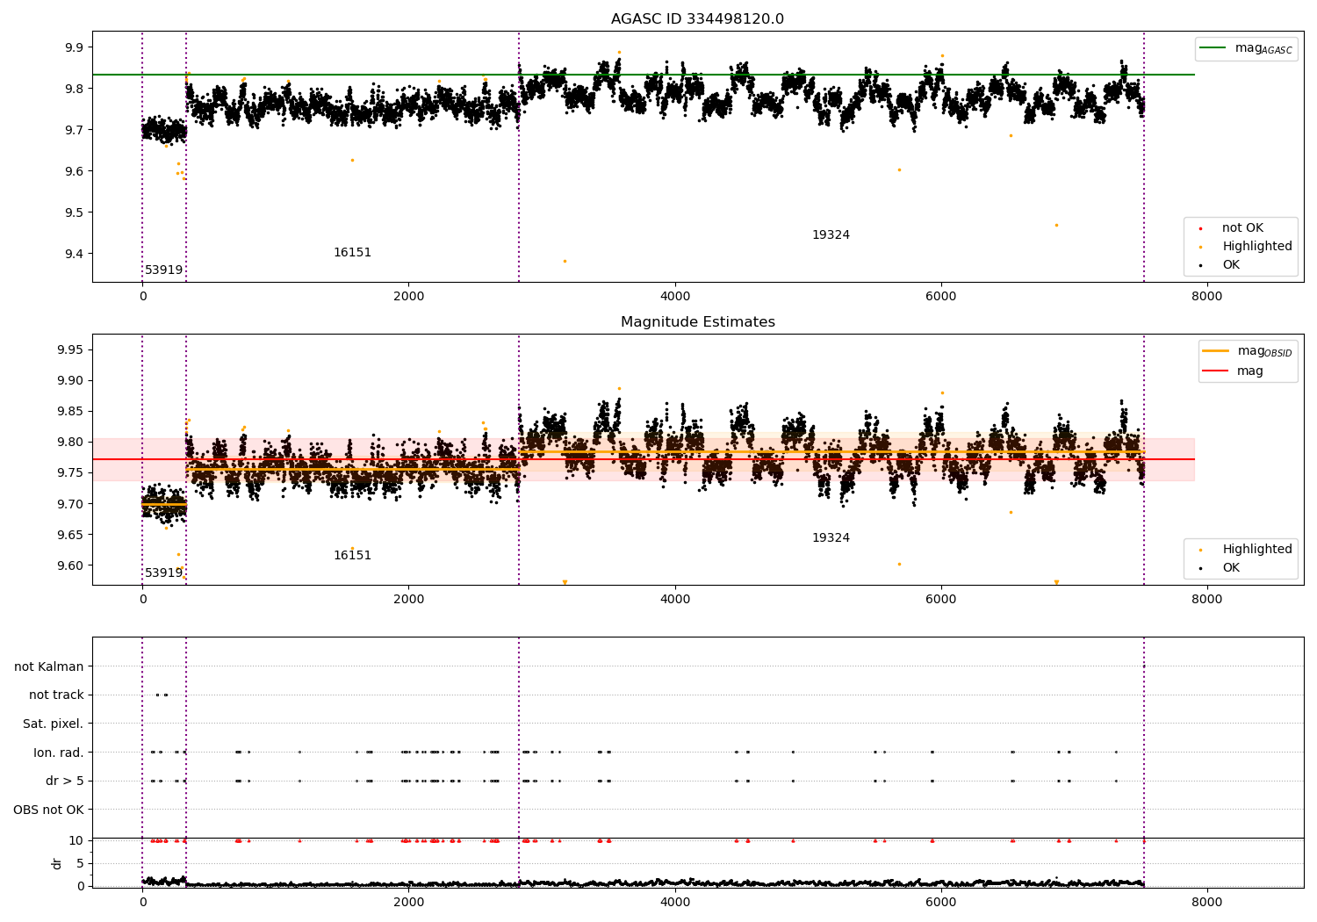
Task: Click the 'AGASC ID 334498120.0' plot title
Action: [697, 19]
